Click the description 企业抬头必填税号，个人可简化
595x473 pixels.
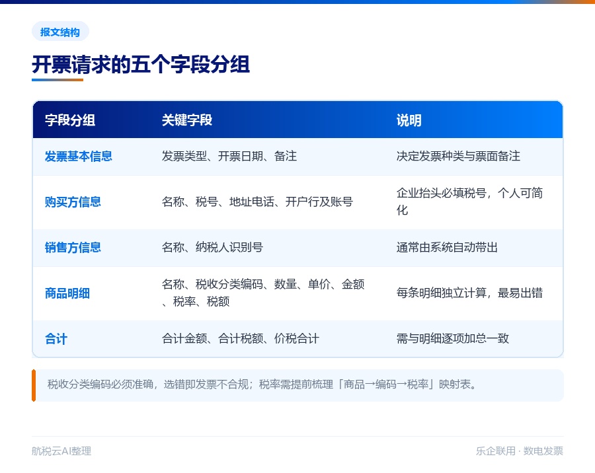click(x=470, y=201)
